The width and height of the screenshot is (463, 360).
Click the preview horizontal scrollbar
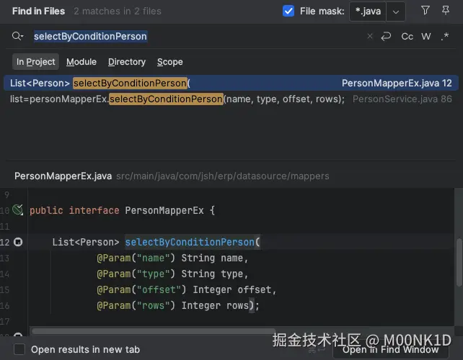click(x=154, y=331)
